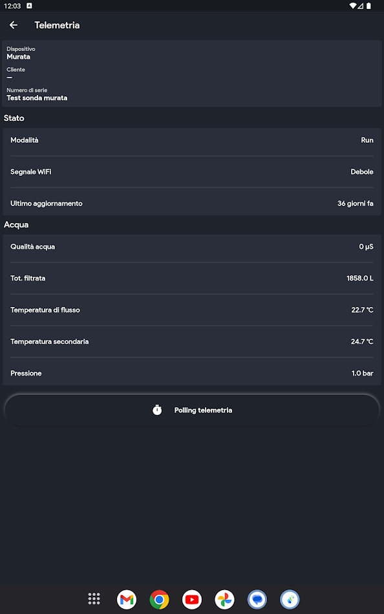The width and height of the screenshot is (384, 614).
Task: Select the Temperatura di flusso row
Action: pos(192,310)
